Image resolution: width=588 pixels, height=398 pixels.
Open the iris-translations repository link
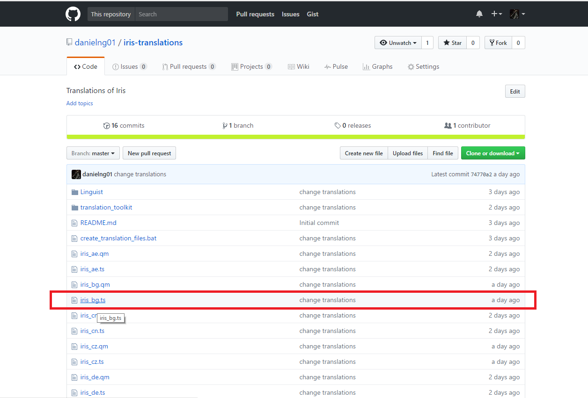153,43
